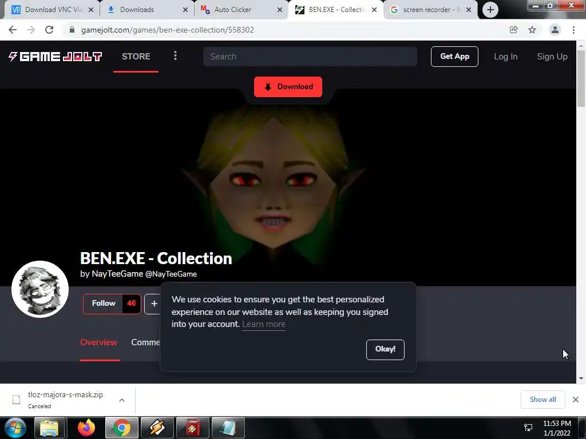Click the red Download button
This screenshot has width=586, height=439.
tap(288, 87)
